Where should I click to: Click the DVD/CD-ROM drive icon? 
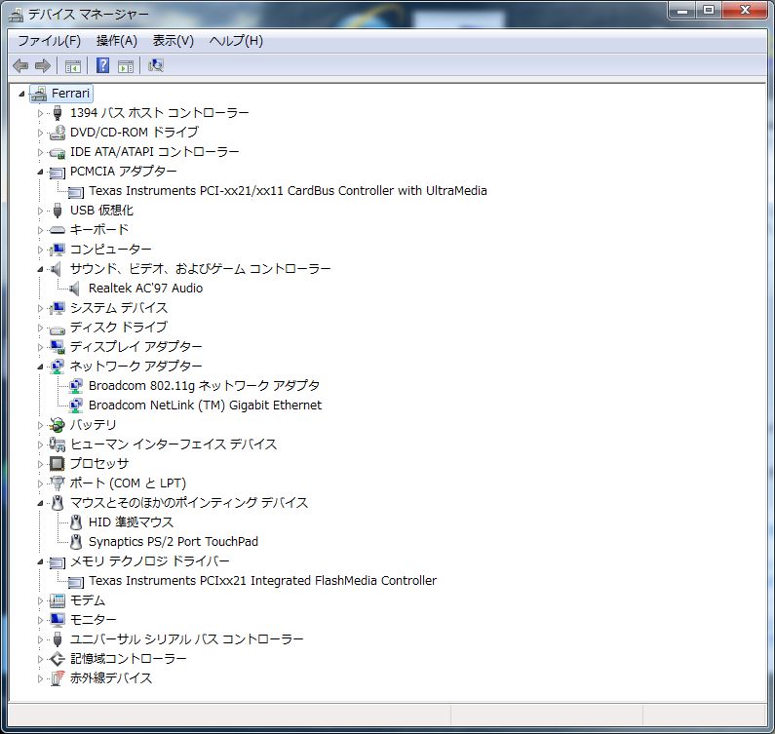58,133
